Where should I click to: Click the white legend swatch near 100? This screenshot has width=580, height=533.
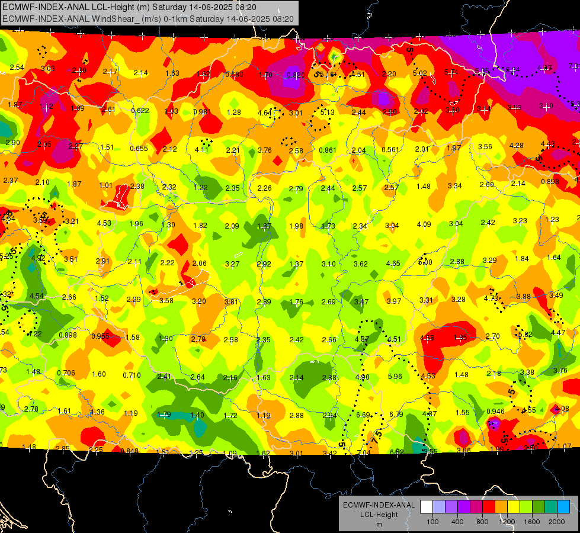[x=427, y=507]
